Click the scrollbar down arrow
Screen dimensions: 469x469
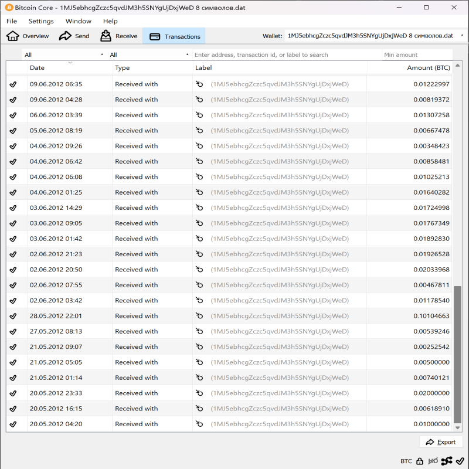(457, 428)
